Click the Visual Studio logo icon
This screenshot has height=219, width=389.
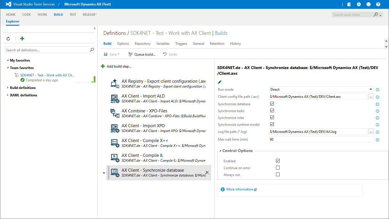pyautogui.click(x=9, y=4)
